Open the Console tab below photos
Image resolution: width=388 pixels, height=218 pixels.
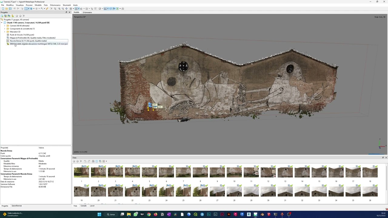pyautogui.click(x=83, y=206)
